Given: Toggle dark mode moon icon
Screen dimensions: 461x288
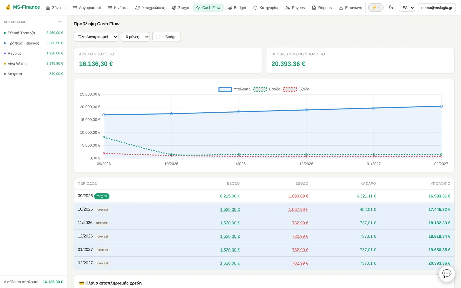Looking at the screenshot, I should (x=391, y=7).
